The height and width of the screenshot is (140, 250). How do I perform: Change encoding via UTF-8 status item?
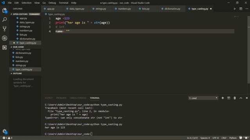point(215,138)
